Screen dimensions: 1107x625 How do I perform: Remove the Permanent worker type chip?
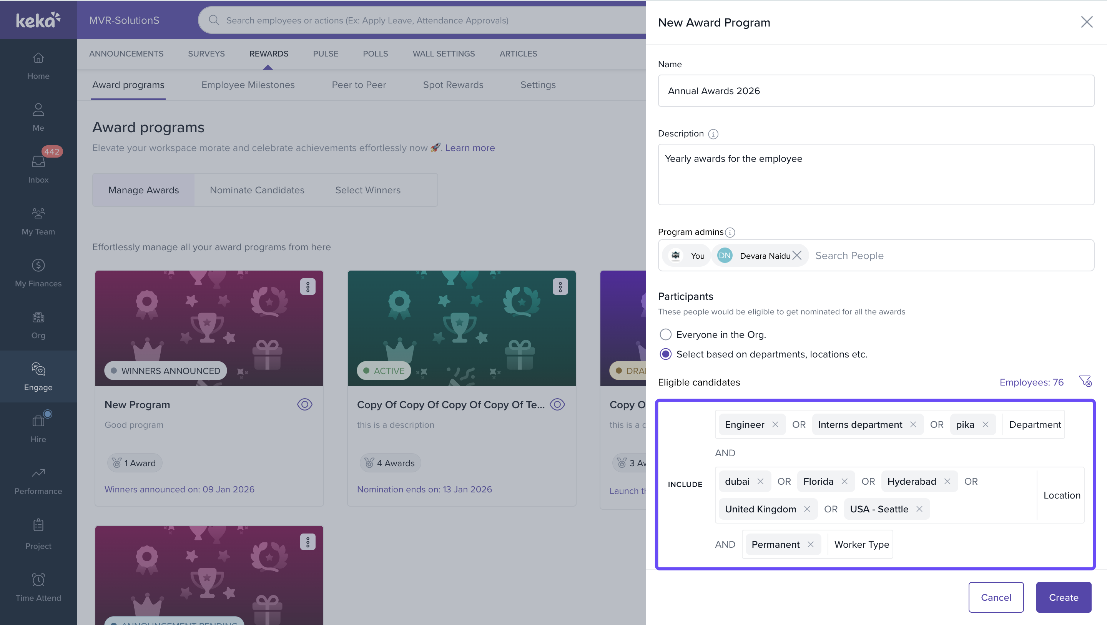pos(811,544)
